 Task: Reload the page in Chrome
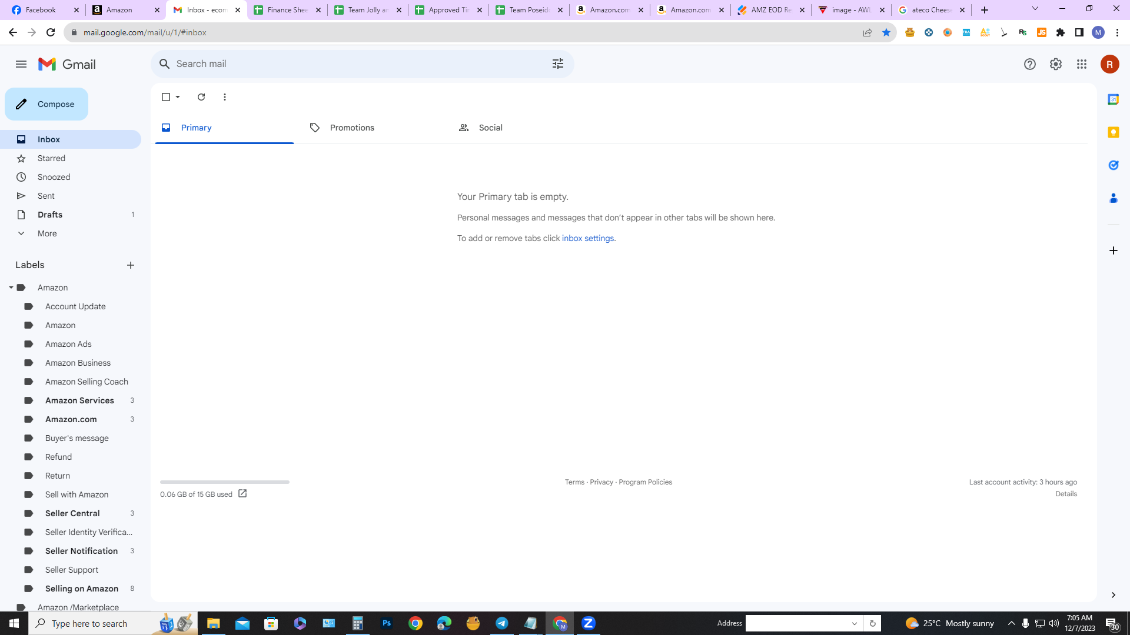pos(51,32)
